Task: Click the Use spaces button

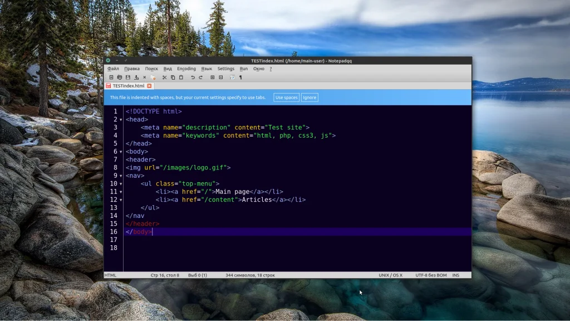Action: (287, 98)
